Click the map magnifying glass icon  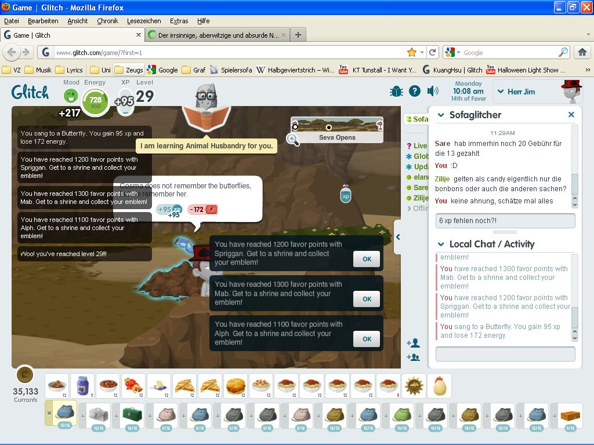click(293, 140)
